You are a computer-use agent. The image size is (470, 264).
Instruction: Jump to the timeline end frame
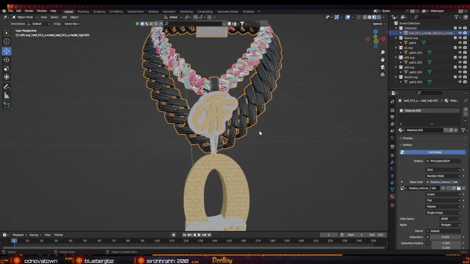209,235
